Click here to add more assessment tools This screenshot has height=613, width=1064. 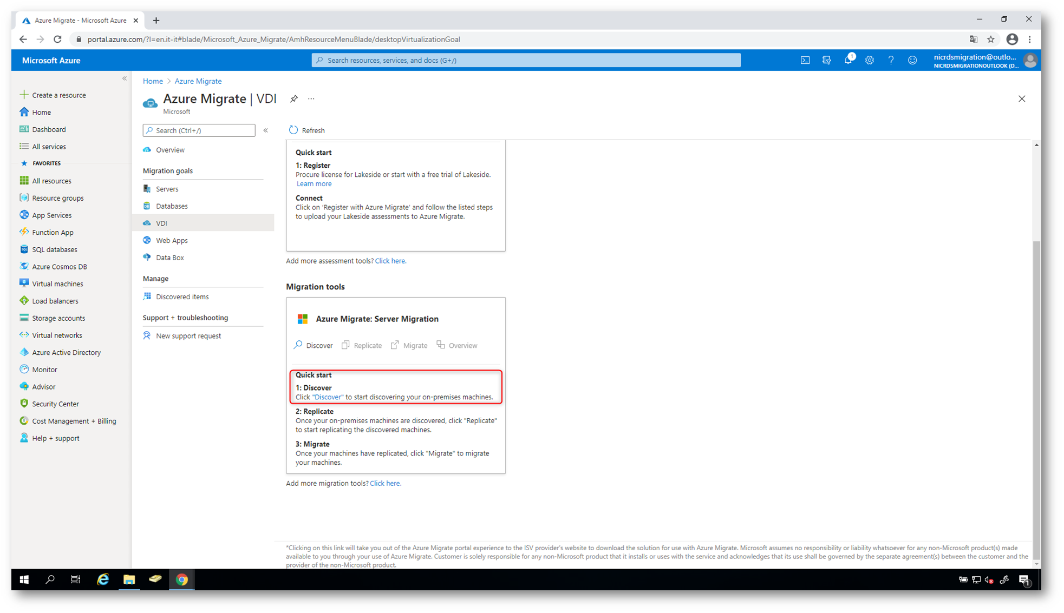pyautogui.click(x=390, y=261)
